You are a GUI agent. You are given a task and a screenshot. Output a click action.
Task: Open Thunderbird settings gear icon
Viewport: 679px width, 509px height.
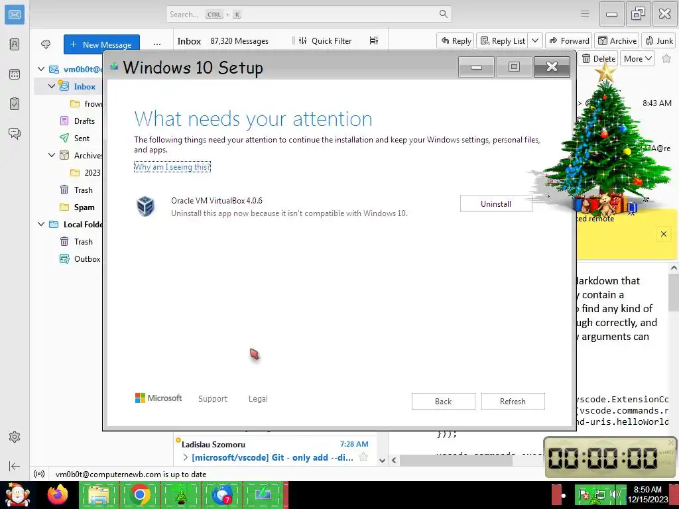tap(15, 437)
